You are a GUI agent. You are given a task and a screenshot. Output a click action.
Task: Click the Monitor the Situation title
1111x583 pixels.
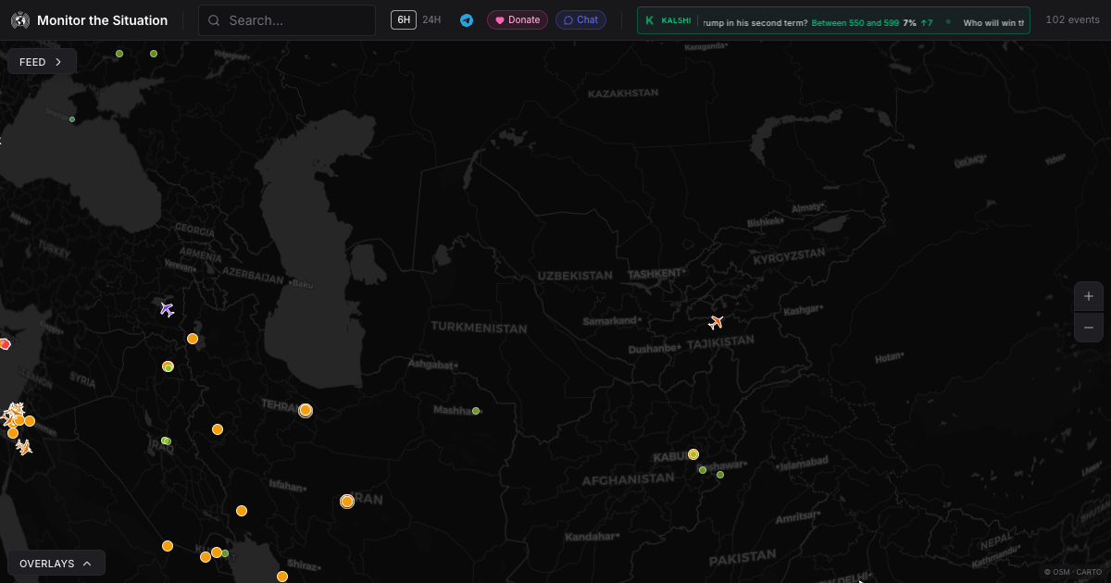102,20
